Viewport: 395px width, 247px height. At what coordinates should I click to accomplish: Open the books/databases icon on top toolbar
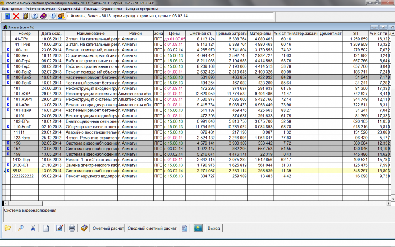click(x=24, y=16)
